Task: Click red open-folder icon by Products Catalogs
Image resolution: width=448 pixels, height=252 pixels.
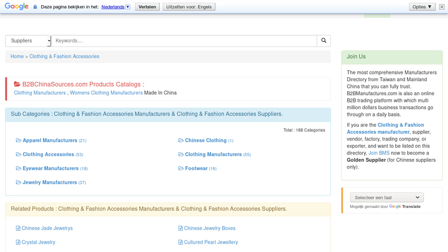Action: click(x=17, y=84)
